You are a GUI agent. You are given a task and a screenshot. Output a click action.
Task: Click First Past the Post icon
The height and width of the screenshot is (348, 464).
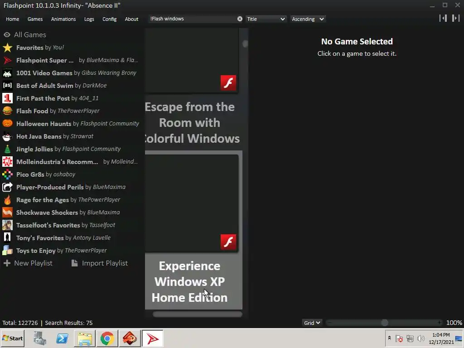point(7,98)
